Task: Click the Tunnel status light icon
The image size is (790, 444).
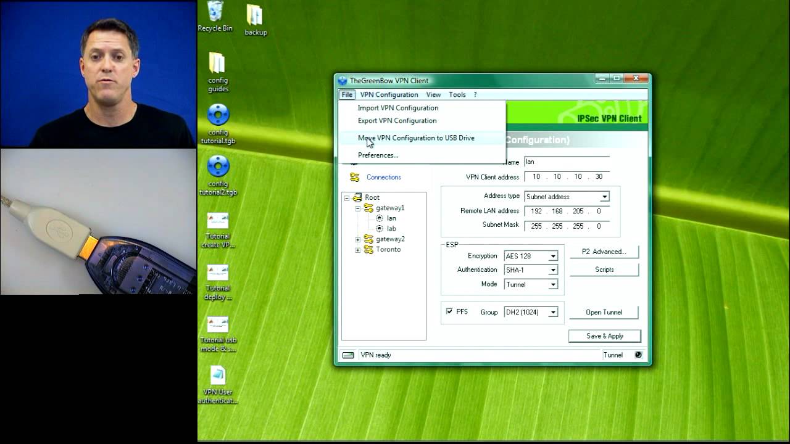Action: [x=638, y=355]
